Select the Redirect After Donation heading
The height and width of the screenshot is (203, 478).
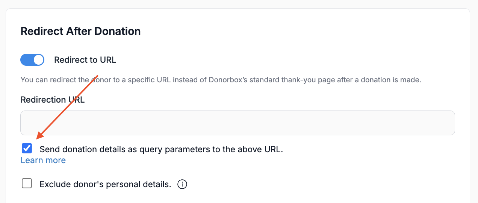81,31
